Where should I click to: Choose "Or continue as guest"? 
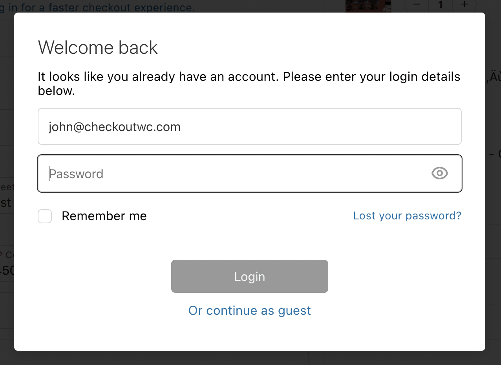click(x=250, y=310)
